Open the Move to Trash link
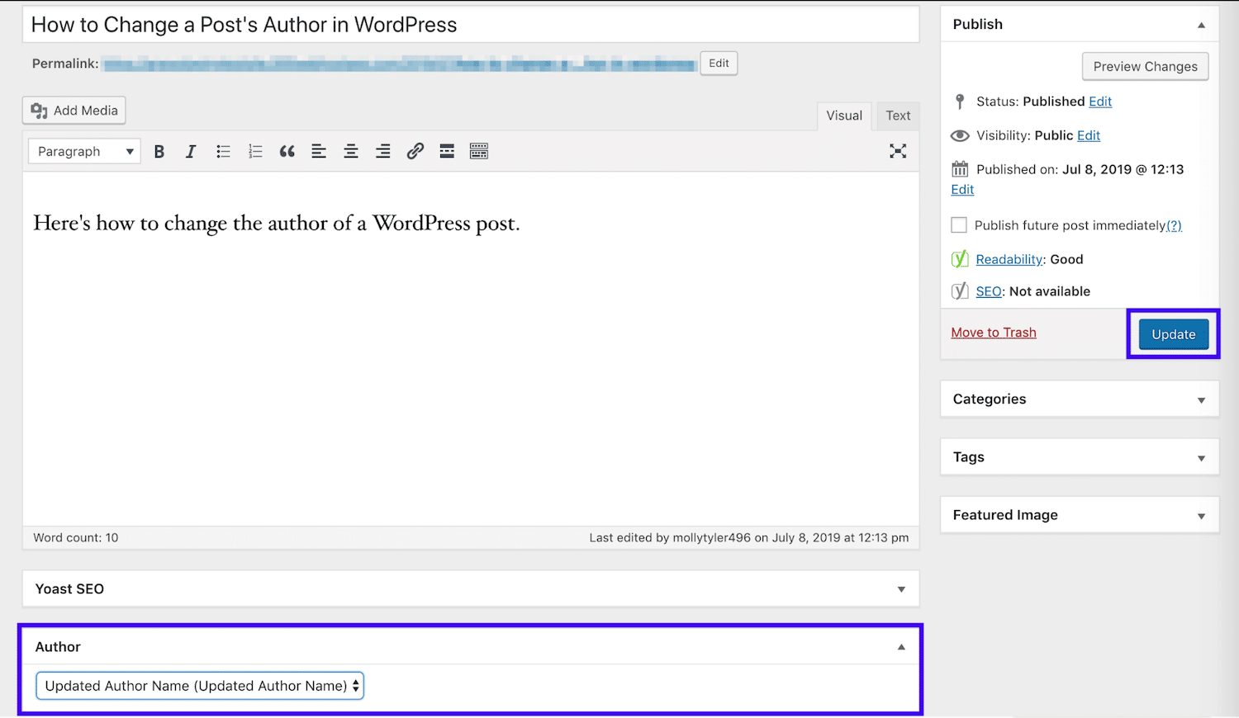 pyautogui.click(x=993, y=332)
